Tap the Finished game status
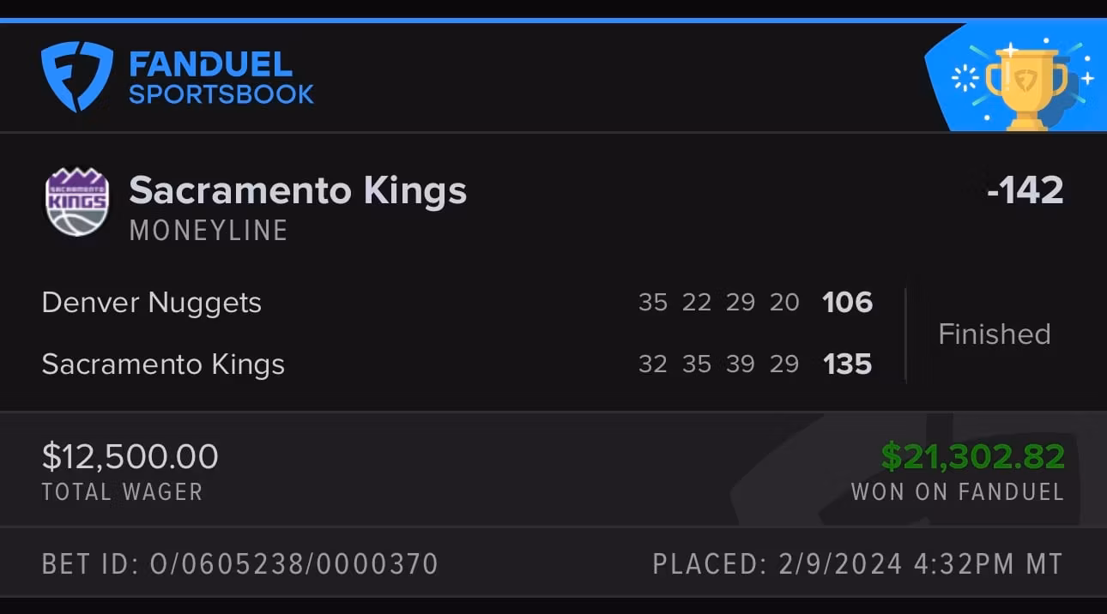Viewport: 1107px width, 614px height. tap(994, 334)
